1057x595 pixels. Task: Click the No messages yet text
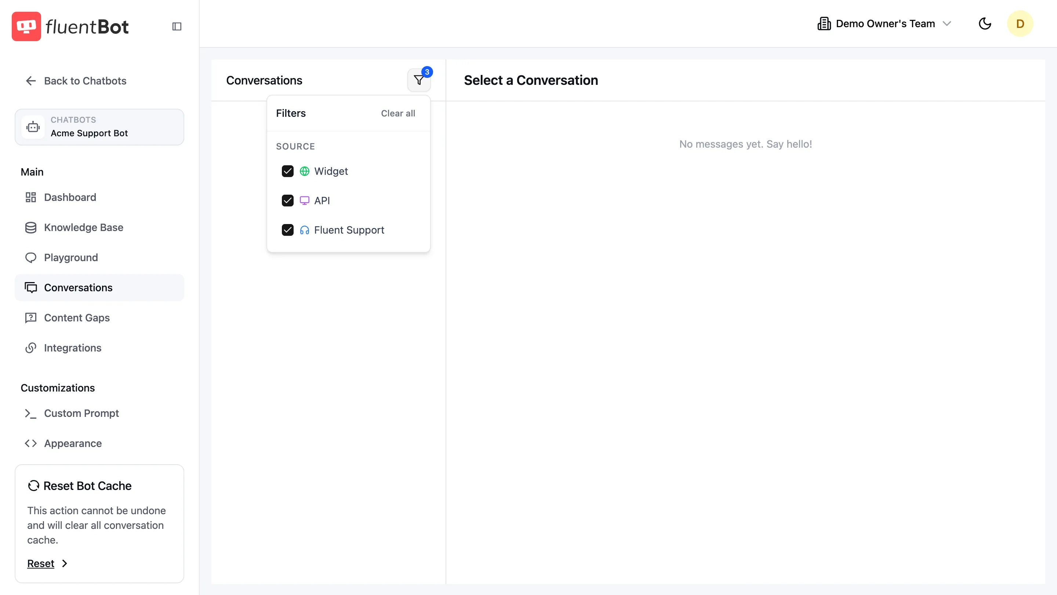(745, 144)
